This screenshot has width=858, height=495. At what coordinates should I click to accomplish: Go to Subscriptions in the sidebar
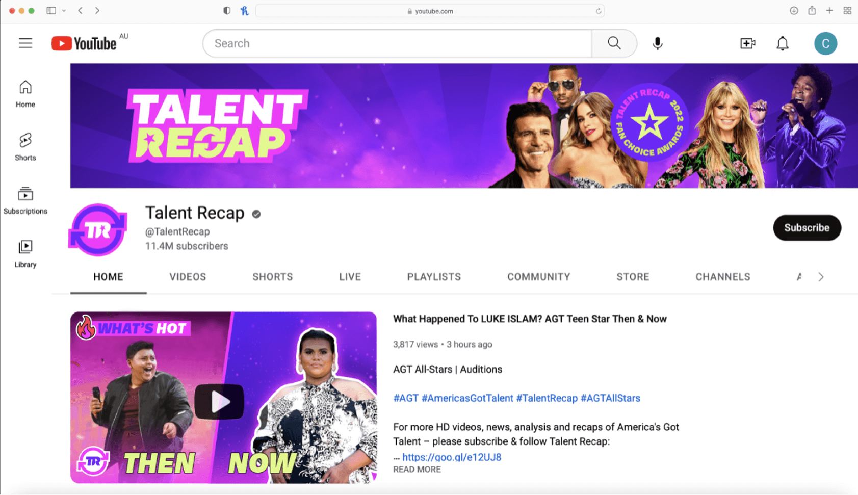(25, 200)
